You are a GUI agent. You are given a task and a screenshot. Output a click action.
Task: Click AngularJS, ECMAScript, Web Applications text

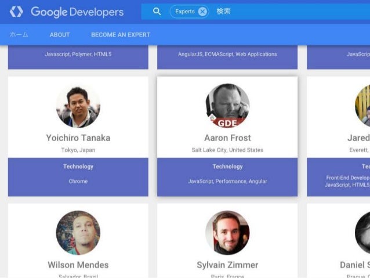pos(227,55)
